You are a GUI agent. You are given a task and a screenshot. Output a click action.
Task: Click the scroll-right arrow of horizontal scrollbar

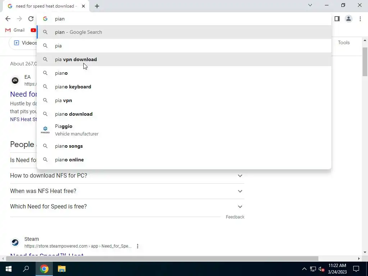[x=359, y=259]
